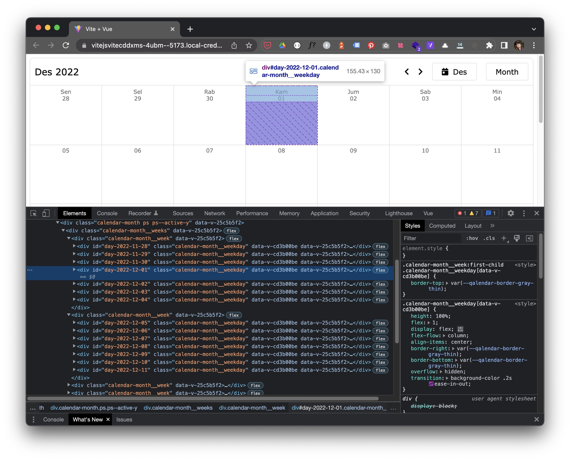Open the Pocket extension
570x460 pixels.
click(267, 45)
